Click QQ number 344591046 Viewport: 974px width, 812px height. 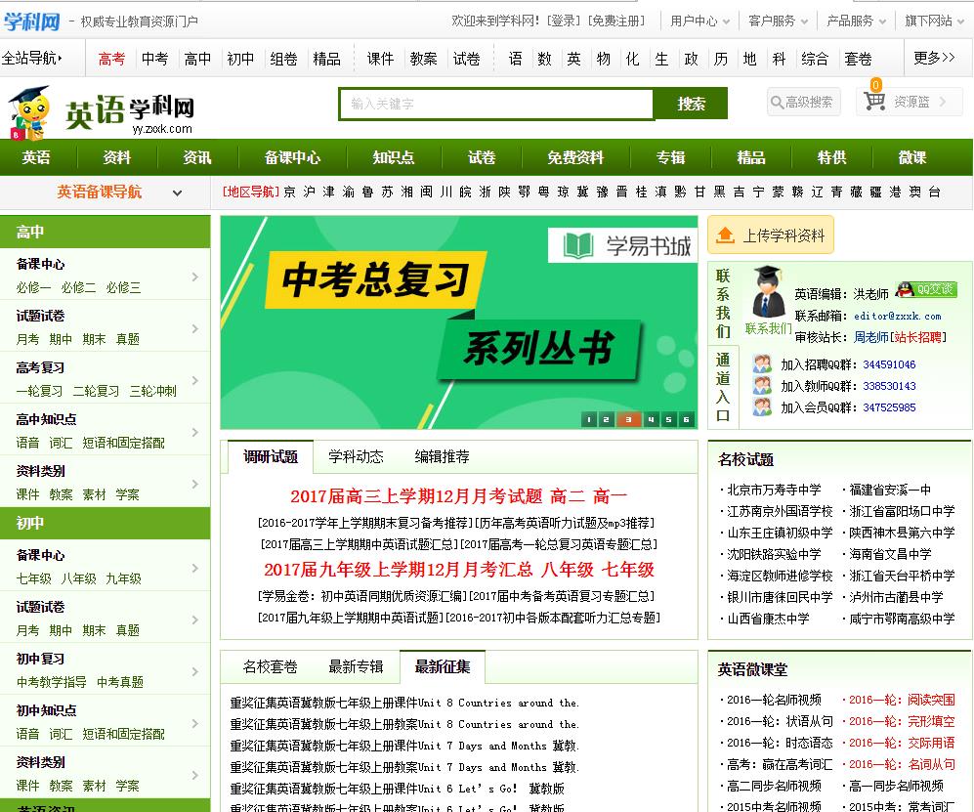click(889, 364)
